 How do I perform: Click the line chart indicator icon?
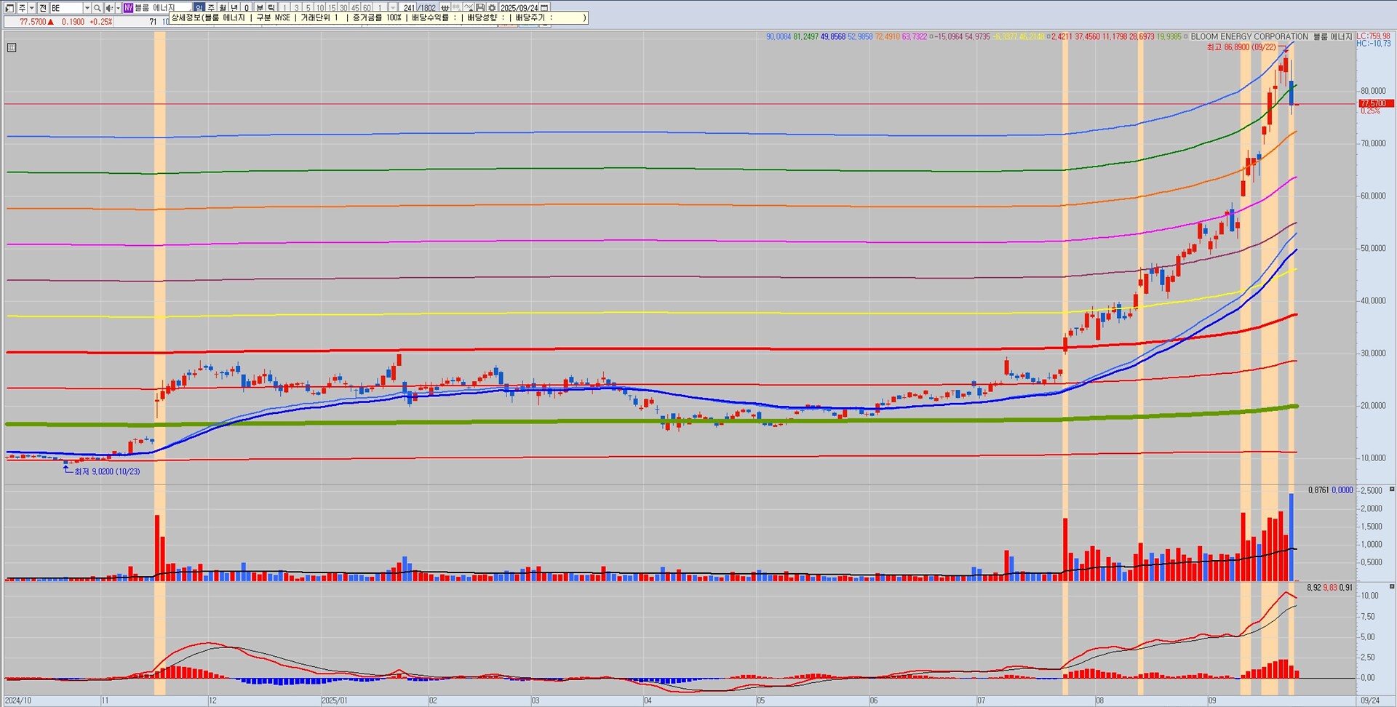(x=468, y=8)
